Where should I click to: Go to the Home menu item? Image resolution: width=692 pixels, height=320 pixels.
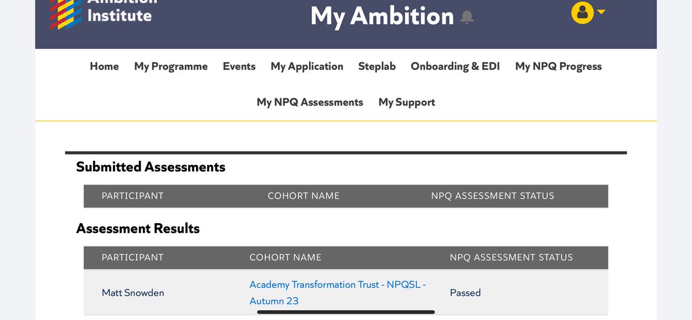[x=104, y=66]
